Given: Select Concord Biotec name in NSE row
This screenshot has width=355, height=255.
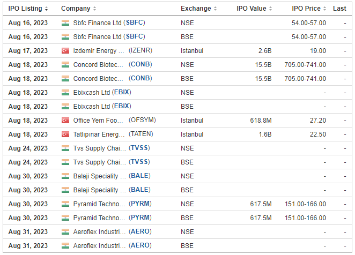Looking at the screenshot, I should tap(98, 65).
